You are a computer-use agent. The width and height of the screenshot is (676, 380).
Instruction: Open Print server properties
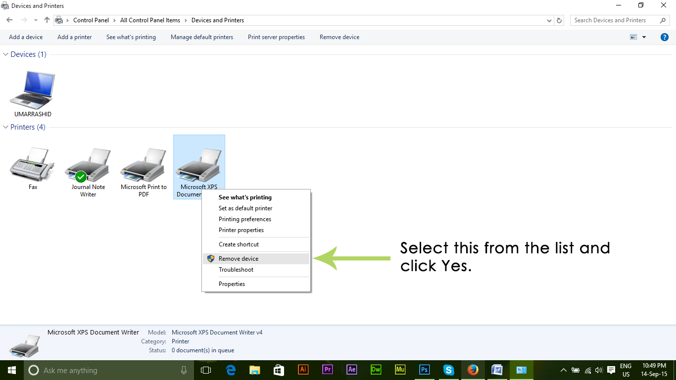pyautogui.click(x=276, y=37)
